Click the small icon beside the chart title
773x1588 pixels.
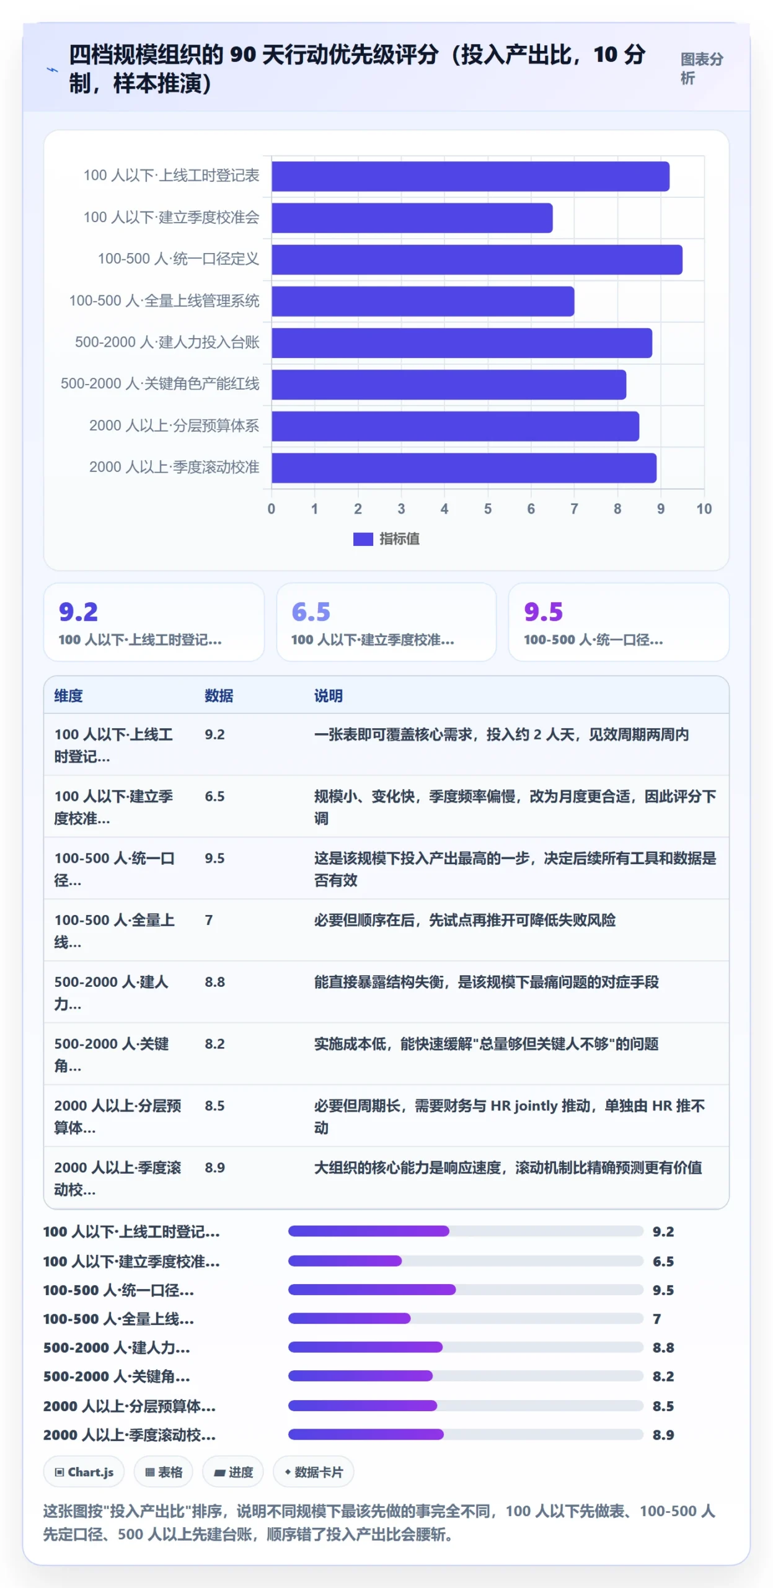click(53, 69)
